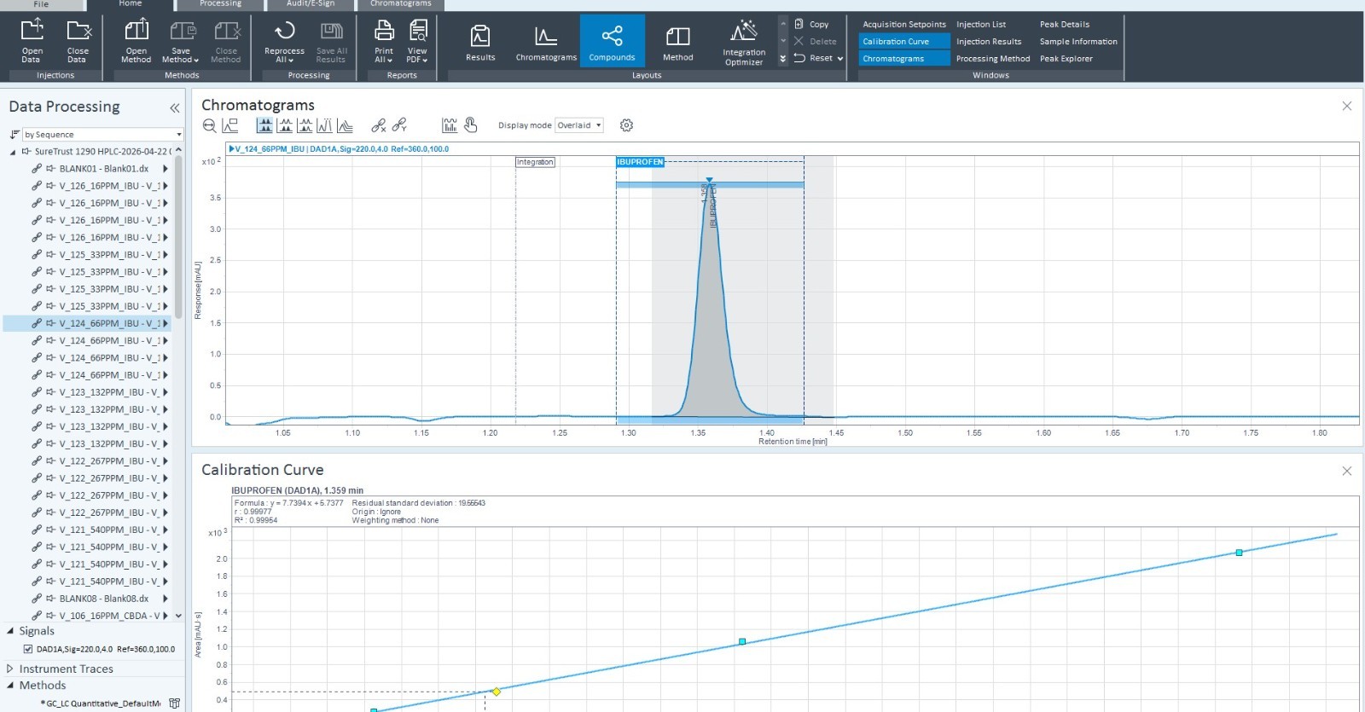Screen dimensions: 1365x712
Task: Open the Method layout
Action: [x=678, y=42]
